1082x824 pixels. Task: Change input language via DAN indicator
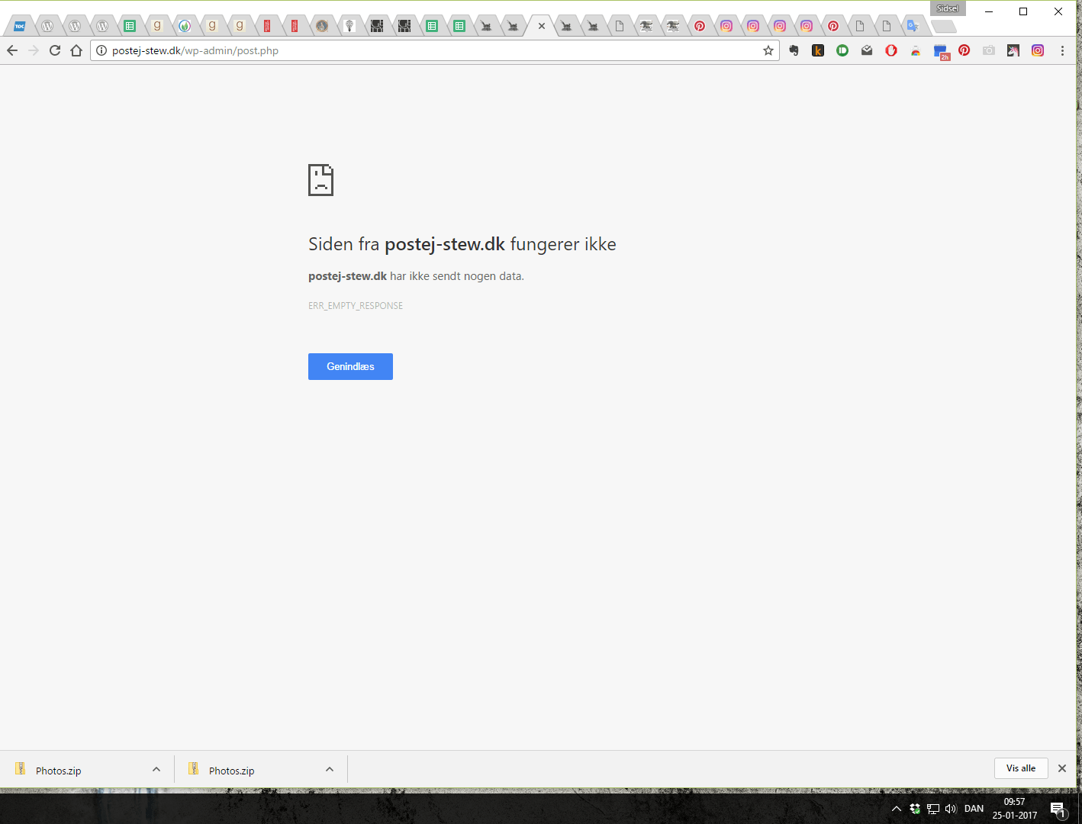(974, 809)
